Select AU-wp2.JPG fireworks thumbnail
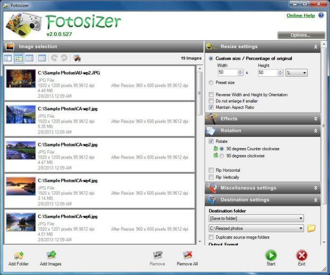 point(21,78)
